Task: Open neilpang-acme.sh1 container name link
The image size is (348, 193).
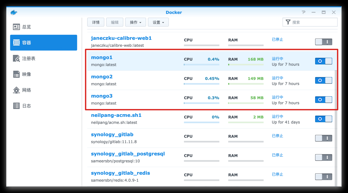Action: pos(116,115)
